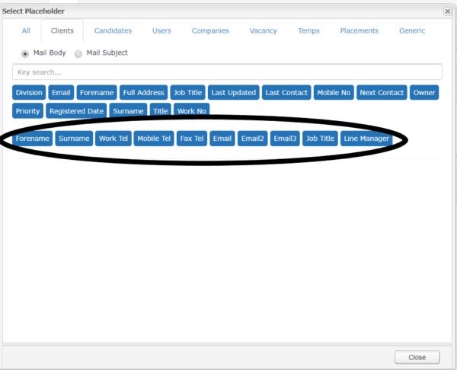Select the Registered Date placeholder
This screenshot has width=457, height=370.
tap(75, 111)
